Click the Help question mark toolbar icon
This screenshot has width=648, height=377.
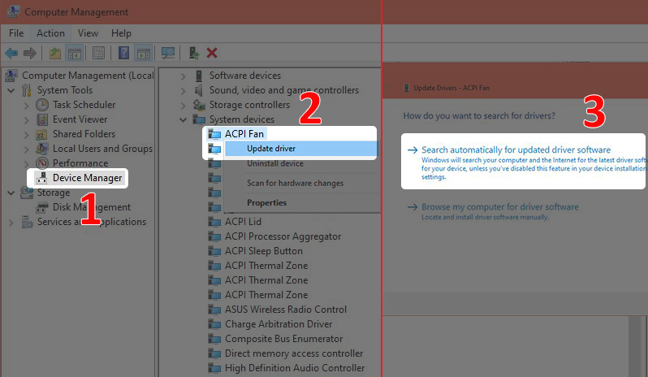tap(123, 53)
